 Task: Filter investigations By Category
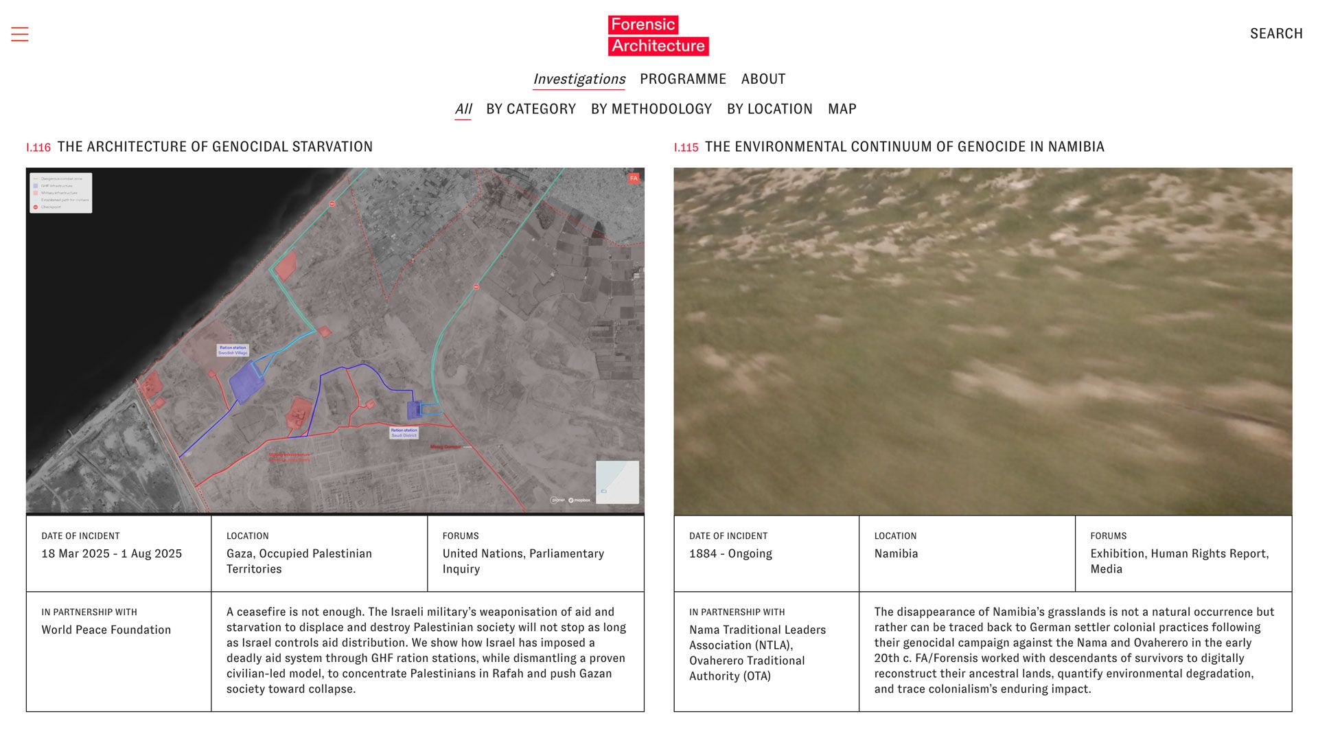tap(531, 109)
